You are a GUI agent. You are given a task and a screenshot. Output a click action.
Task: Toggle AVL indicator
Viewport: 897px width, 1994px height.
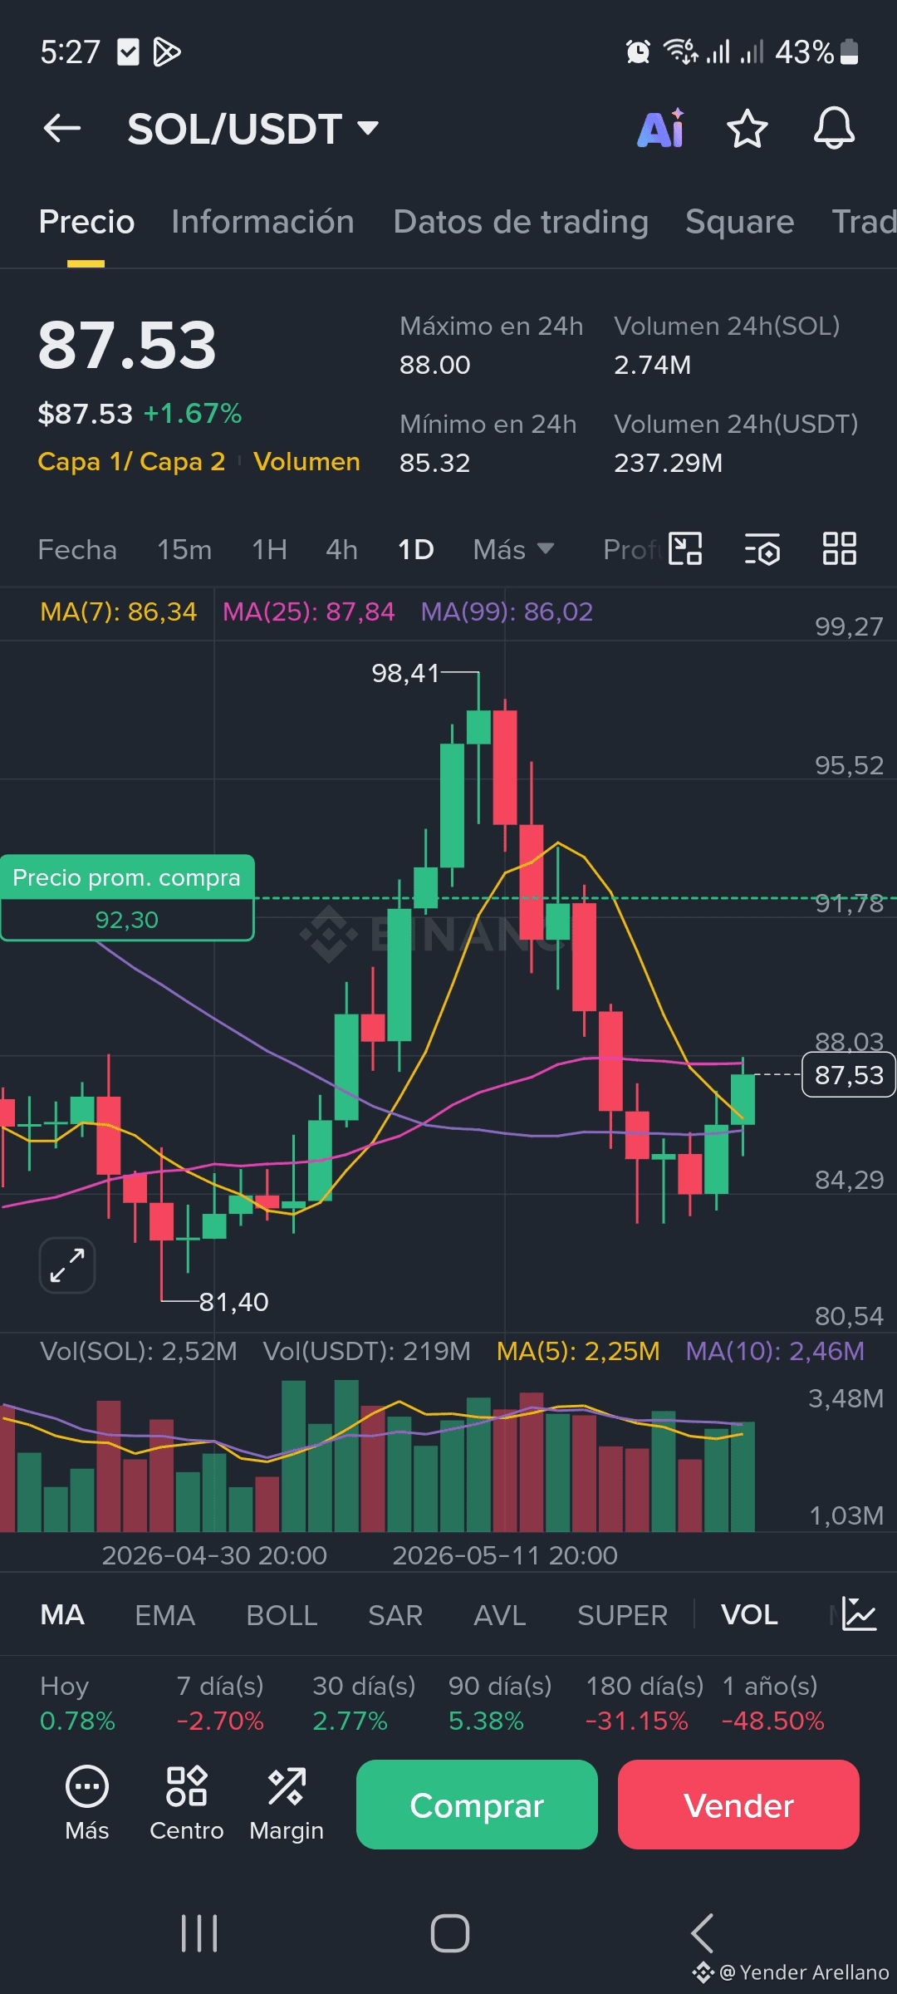pyautogui.click(x=500, y=1615)
